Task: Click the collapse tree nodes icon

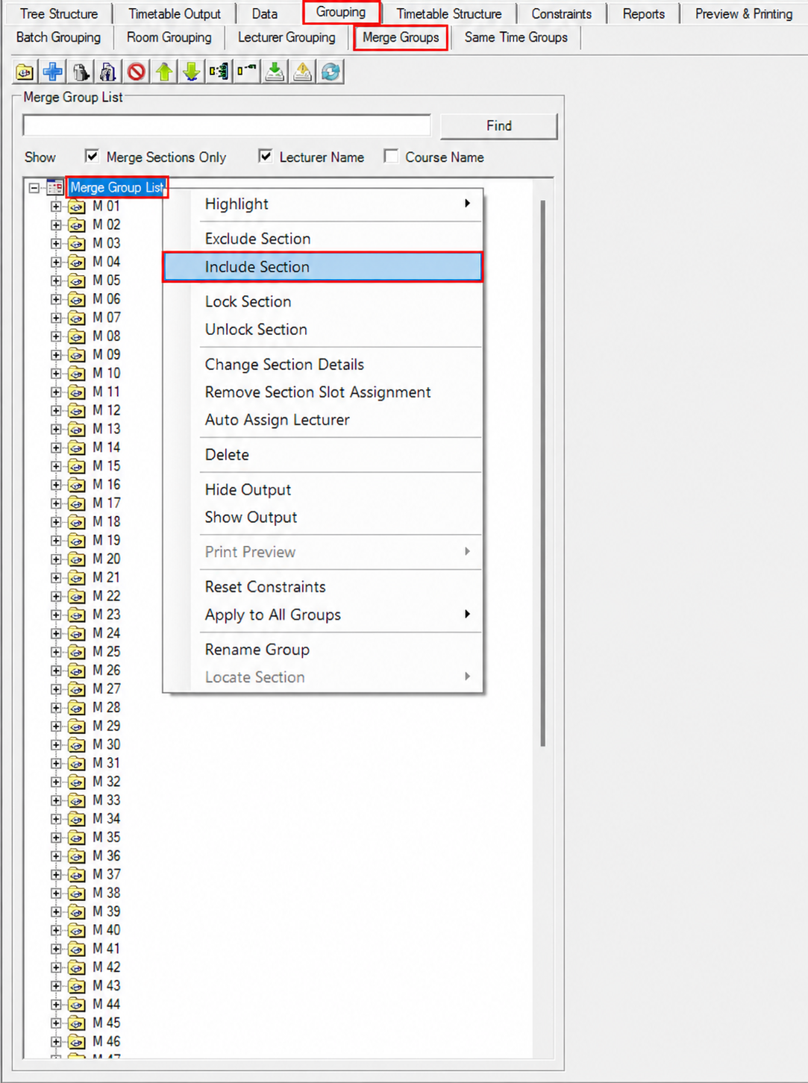Action: pos(247,72)
